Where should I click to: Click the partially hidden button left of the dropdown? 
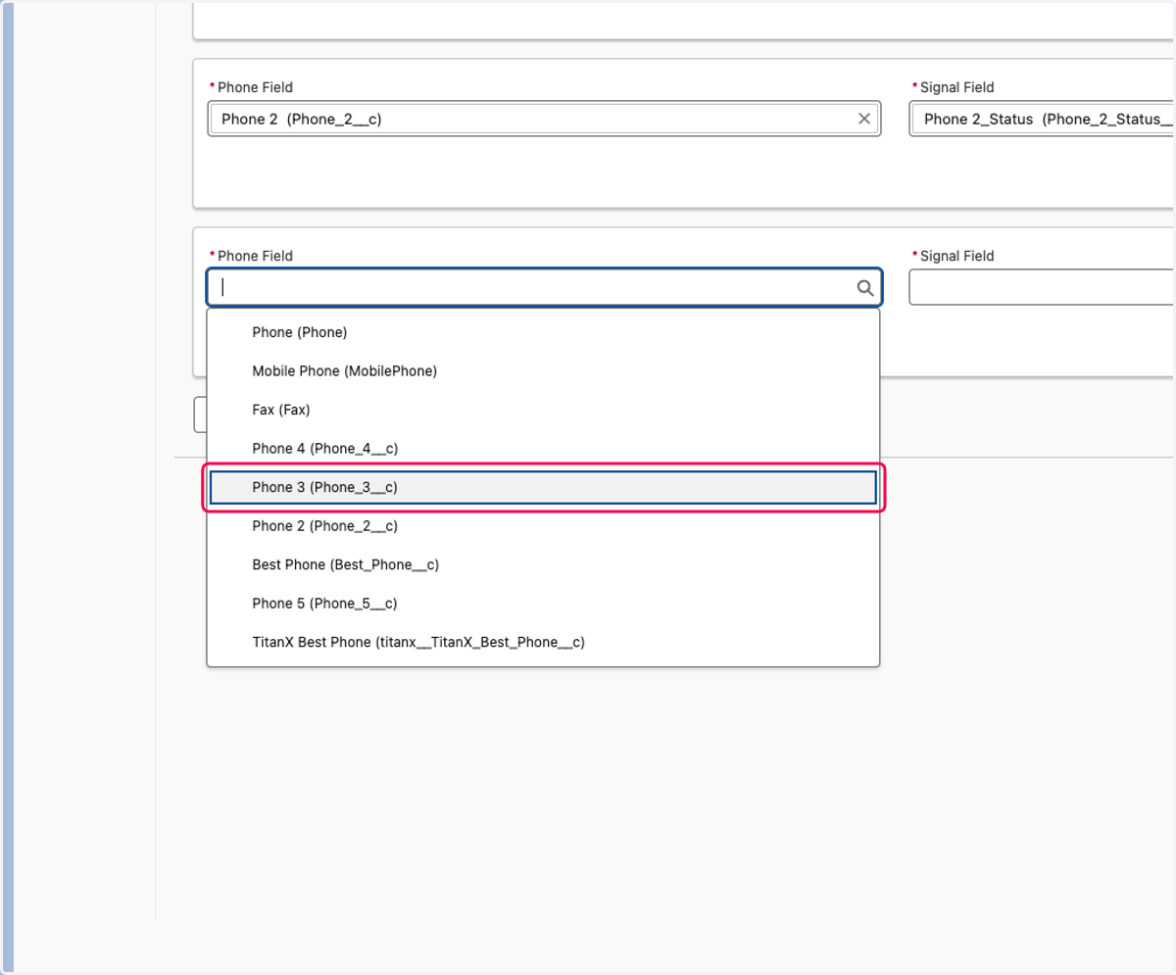tap(200, 414)
